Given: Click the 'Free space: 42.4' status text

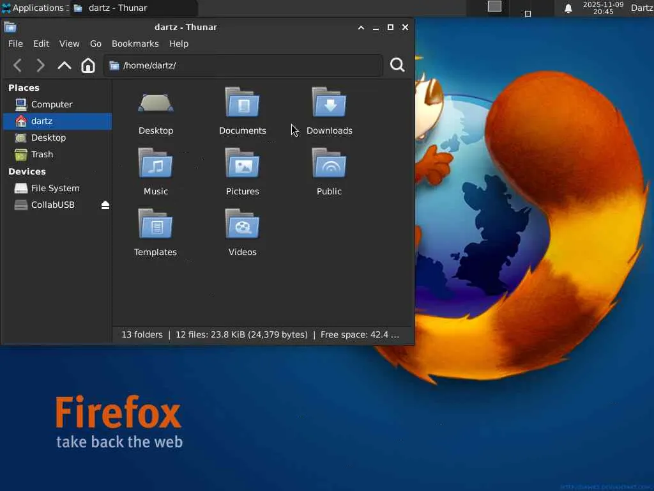Looking at the screenshot, I should 360,335.
